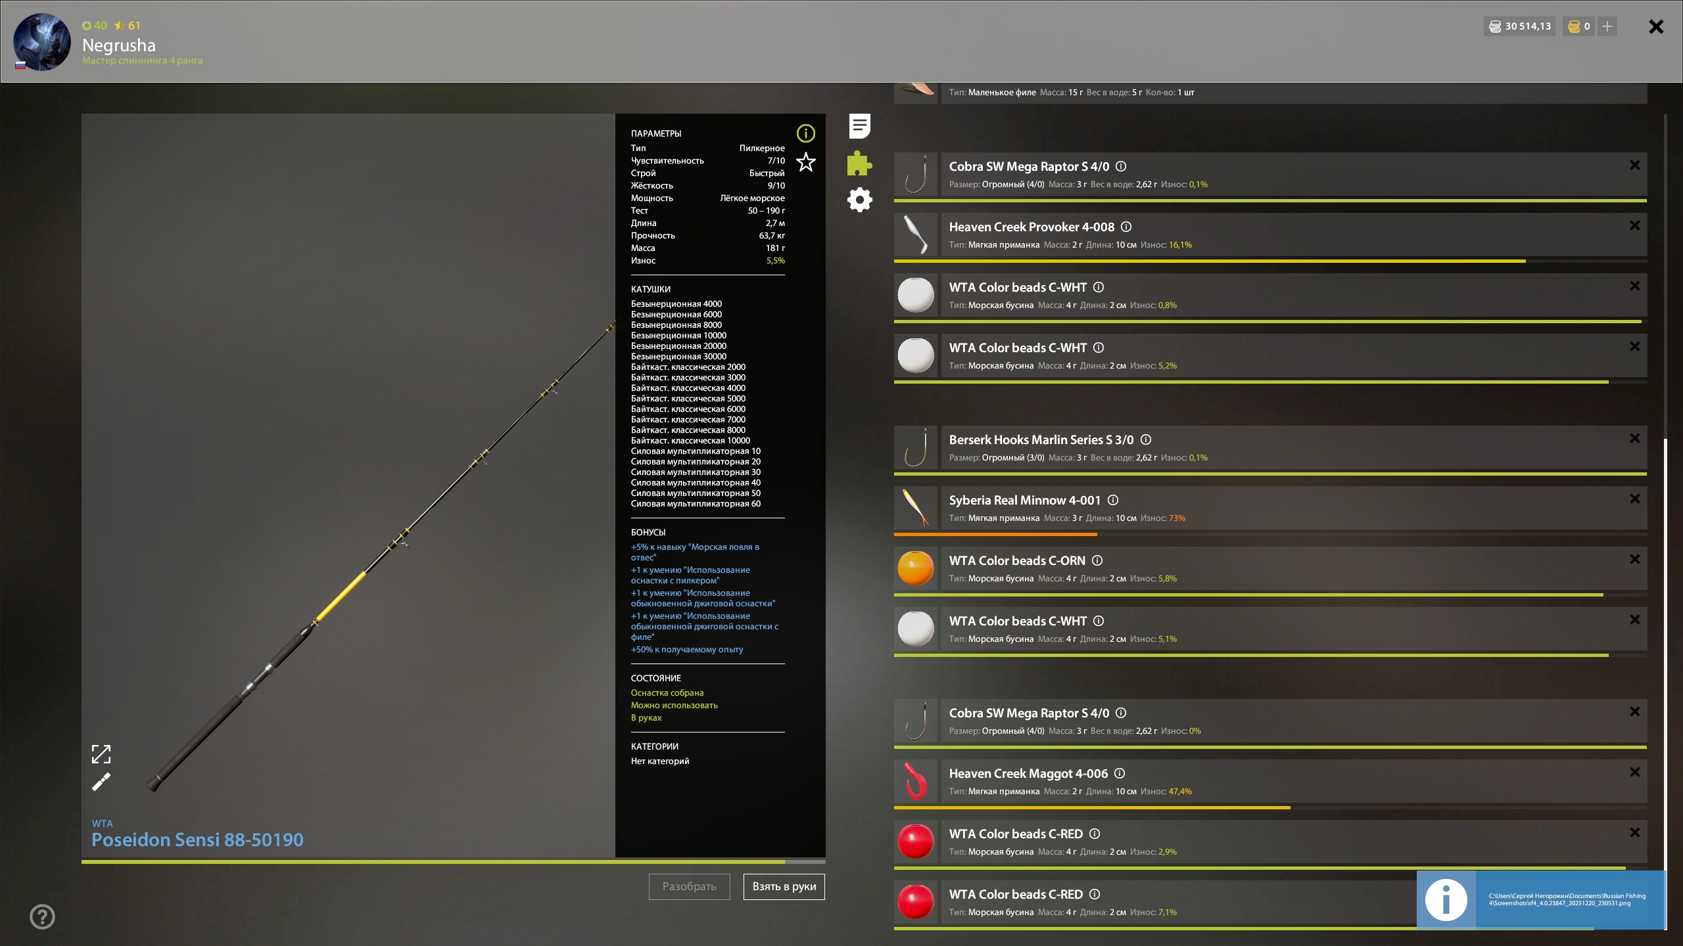This screenshot has width=1683, height=946.
Task: Click the rod edit pencil icon
Action: [101, 782]
